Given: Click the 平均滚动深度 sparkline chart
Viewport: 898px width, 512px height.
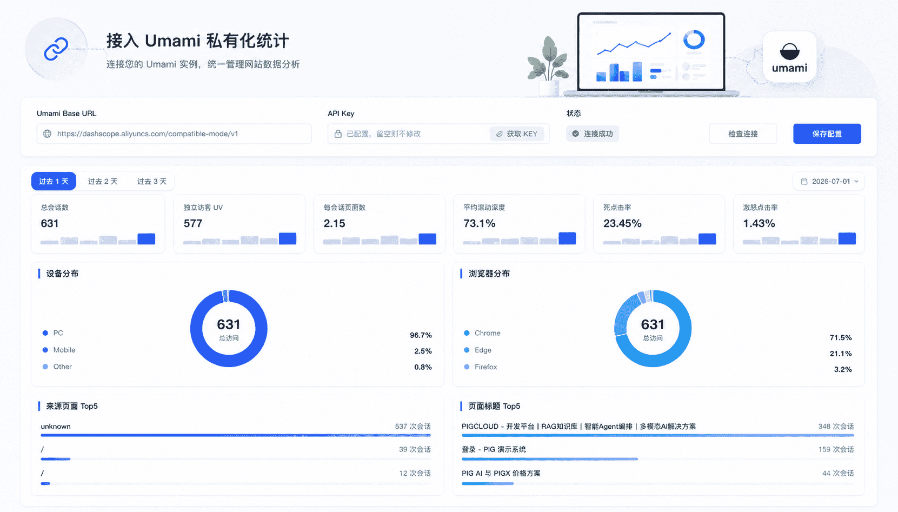Looking at the screenshot, I should (520, 238).
